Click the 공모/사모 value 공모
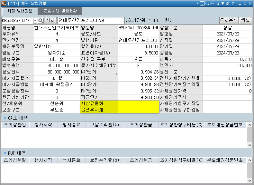The height and width of the screenshot is (185, 254). click(138, 34)
